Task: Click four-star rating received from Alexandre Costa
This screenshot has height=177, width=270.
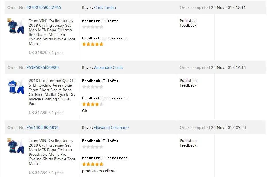Action: [93, 104]
